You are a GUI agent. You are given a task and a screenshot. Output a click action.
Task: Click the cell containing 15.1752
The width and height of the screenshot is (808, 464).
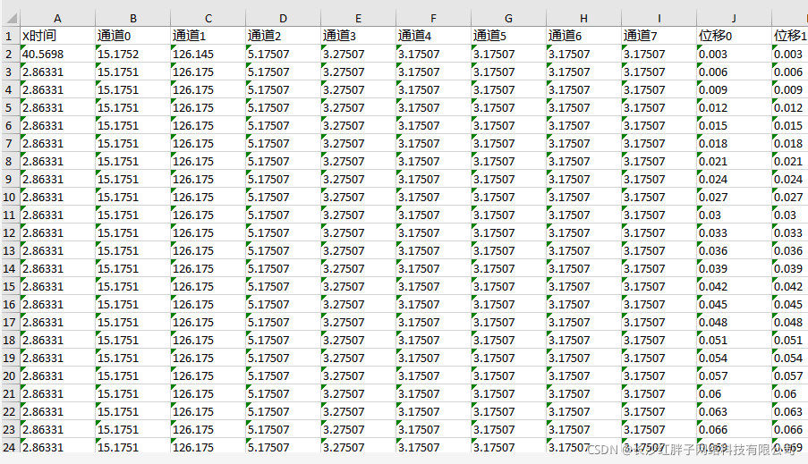(132, 54)
